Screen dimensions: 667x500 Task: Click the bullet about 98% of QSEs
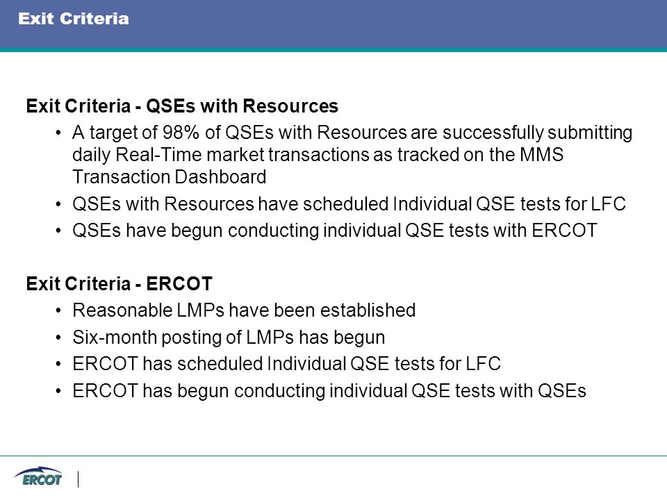[352, 154]
